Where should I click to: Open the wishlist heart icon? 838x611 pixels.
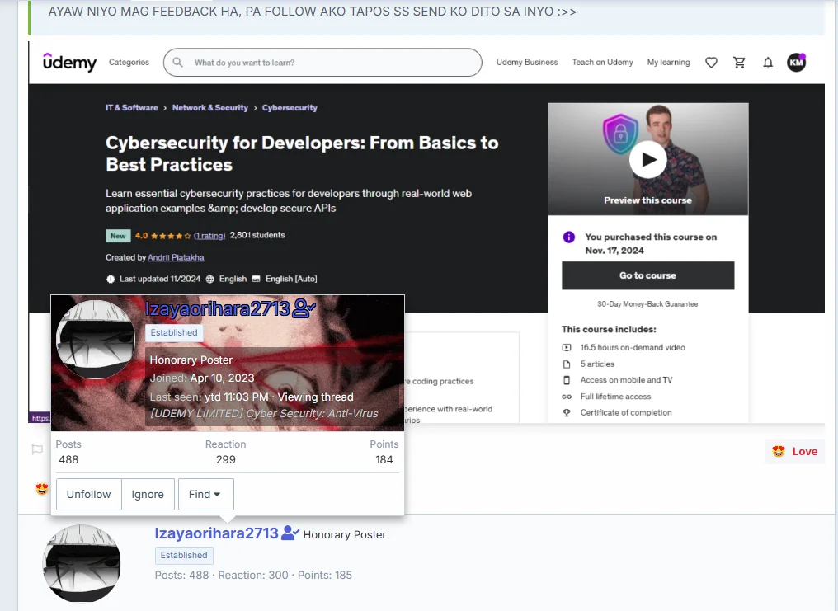pyautogui.click(x=711, y=63)
